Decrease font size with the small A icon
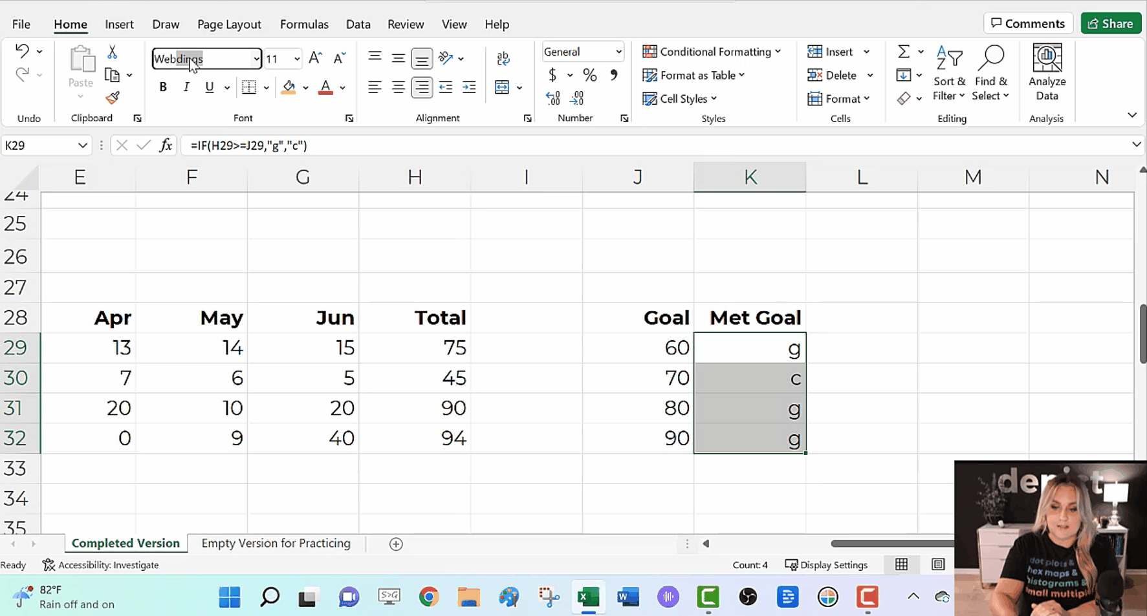Image resolution: width=1147 pixels, height=616 pixels. click(x=339, y=58)
